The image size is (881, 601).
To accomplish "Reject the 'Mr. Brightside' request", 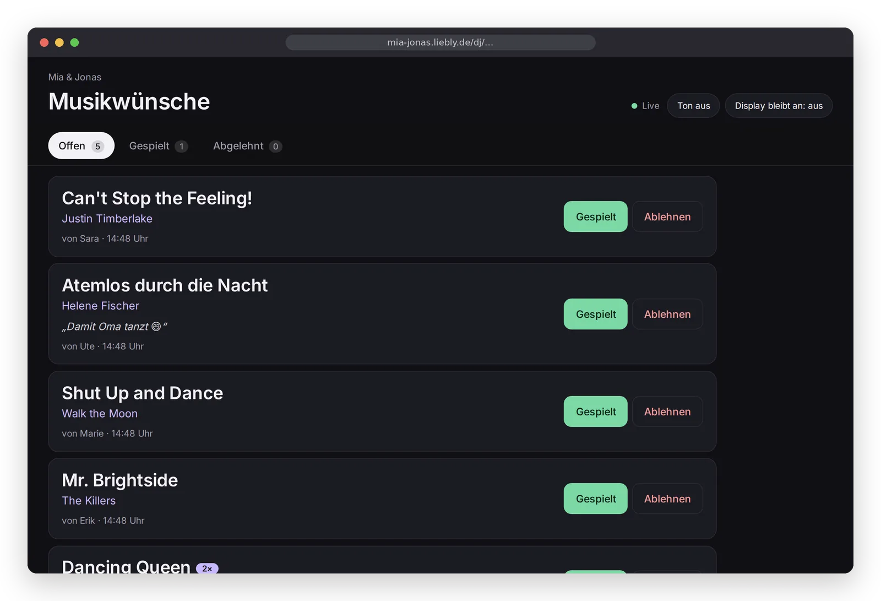I will [x=667, y=499].
